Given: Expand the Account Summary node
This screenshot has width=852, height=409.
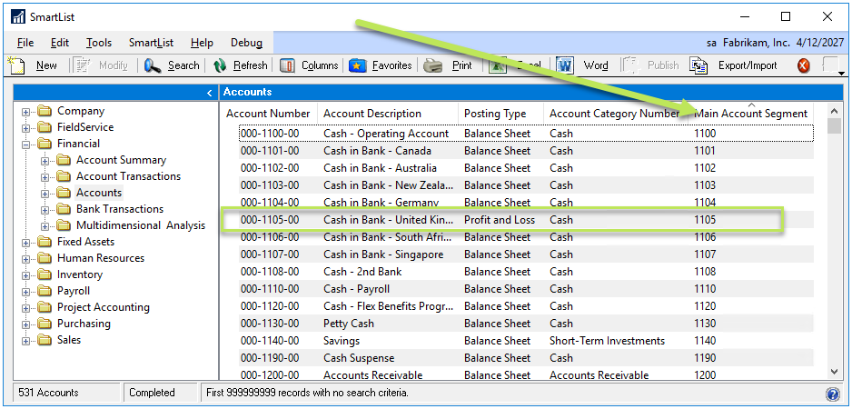Looking at the screenshot, I should click(45, 161).
